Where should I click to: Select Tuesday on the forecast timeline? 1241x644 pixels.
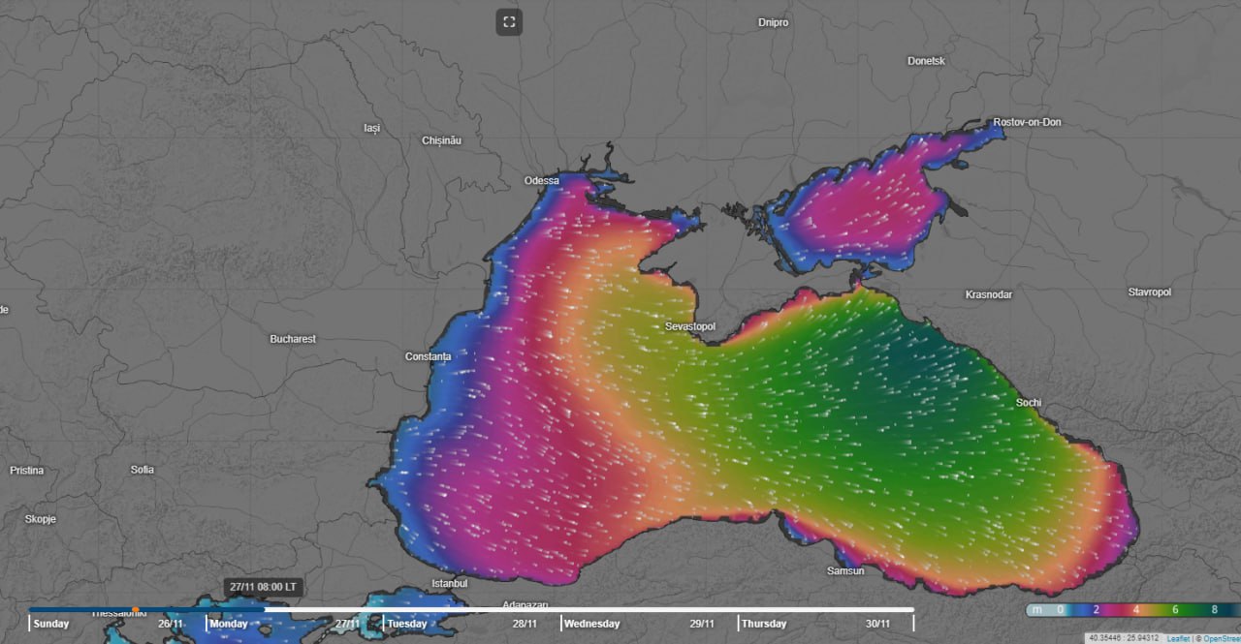(407, 624)
